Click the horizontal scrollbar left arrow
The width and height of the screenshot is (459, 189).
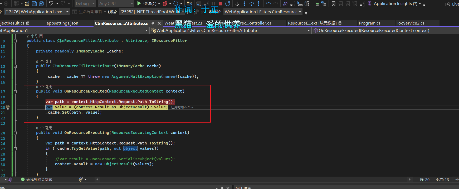(97, 180)
